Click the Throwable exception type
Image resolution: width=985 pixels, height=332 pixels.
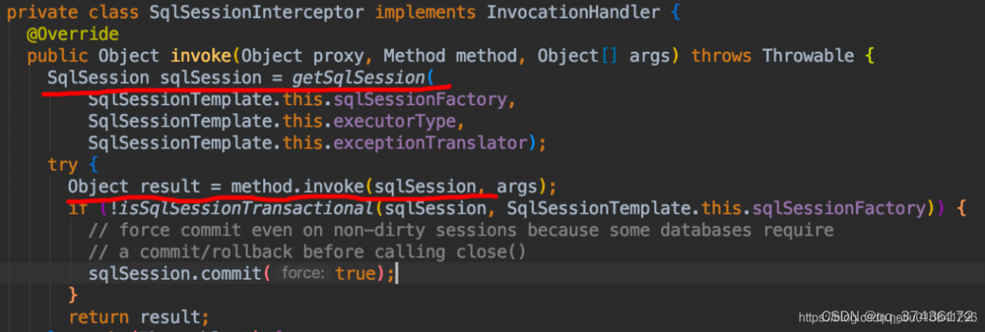click(808, 56)
